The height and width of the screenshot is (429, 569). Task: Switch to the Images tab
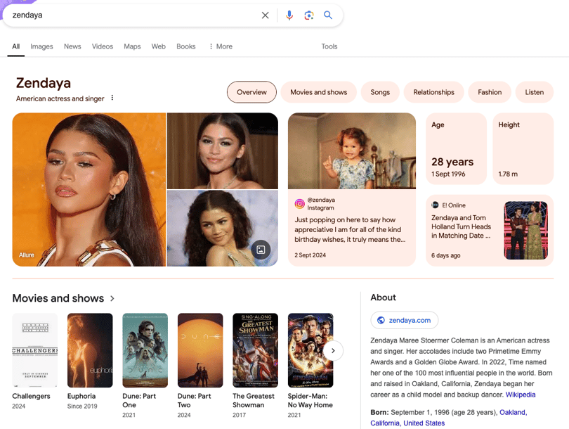[x=41, y=46]
